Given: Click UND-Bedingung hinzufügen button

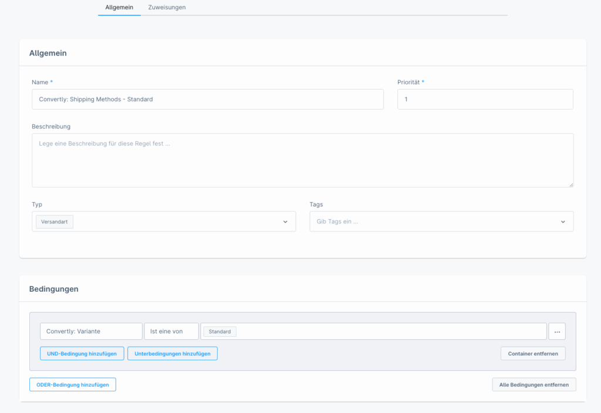Looking at the screenshot, I should pos(82,354).
